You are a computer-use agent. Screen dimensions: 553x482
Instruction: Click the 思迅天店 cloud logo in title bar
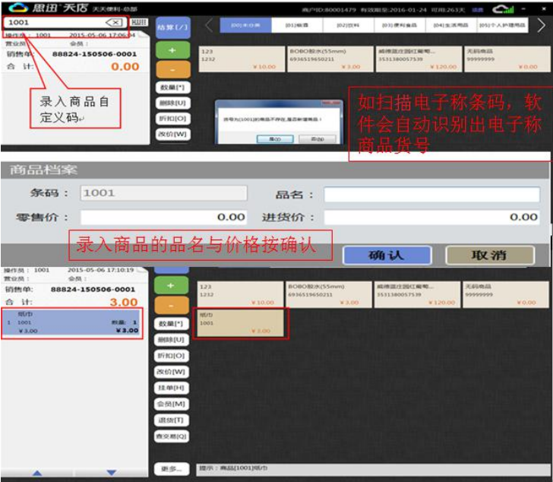pos(18,8)
